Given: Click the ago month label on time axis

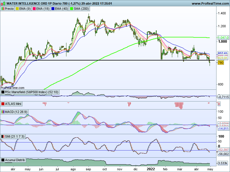Looking at the screenshot, I should 73,169.
